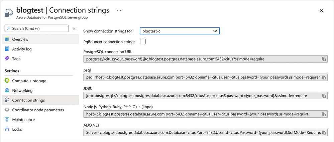Open the blogtest-c node dropdown
This screenshot has width=334, height=142.
180,31
